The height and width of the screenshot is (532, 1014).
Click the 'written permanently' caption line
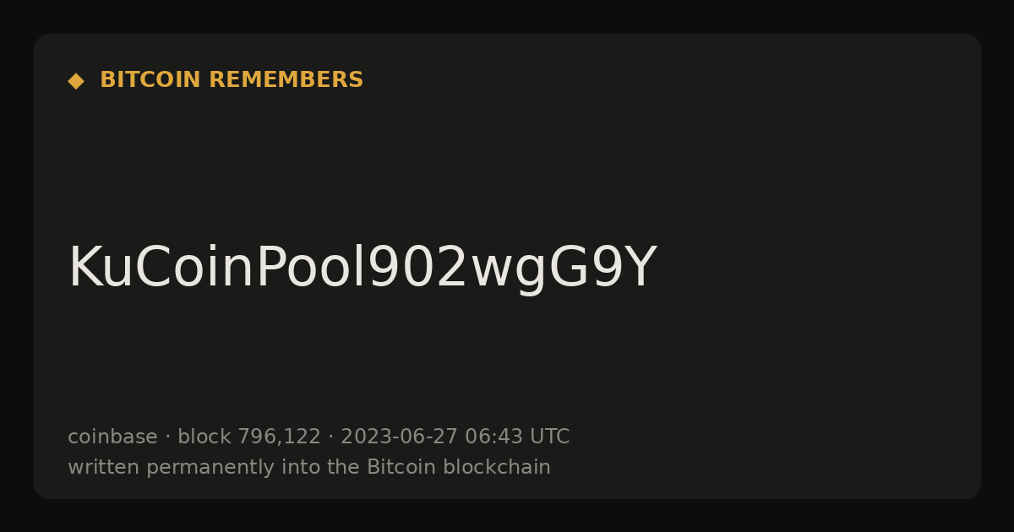(x=309, y=467)
